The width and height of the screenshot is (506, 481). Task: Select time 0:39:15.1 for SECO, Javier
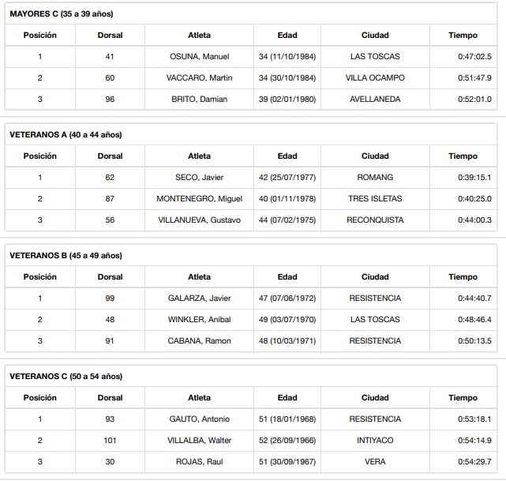(x=474, y=178)
